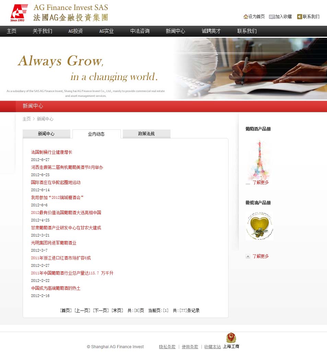Click the date 2012-3-21
The width and height of the screenshot is (327, 353).
pos(40,235)
